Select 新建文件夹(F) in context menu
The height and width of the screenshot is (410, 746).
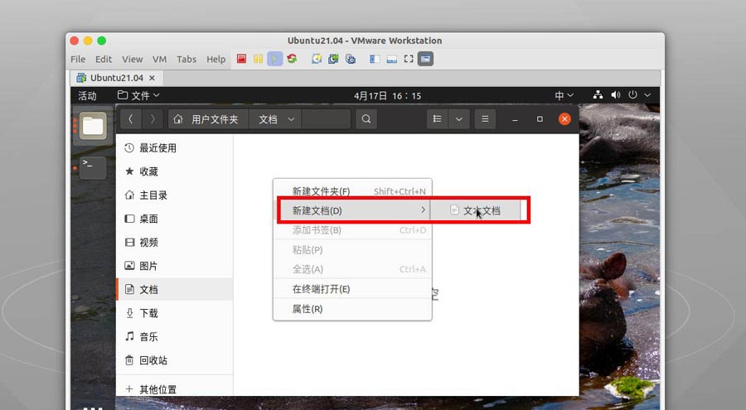click(352, 191)
